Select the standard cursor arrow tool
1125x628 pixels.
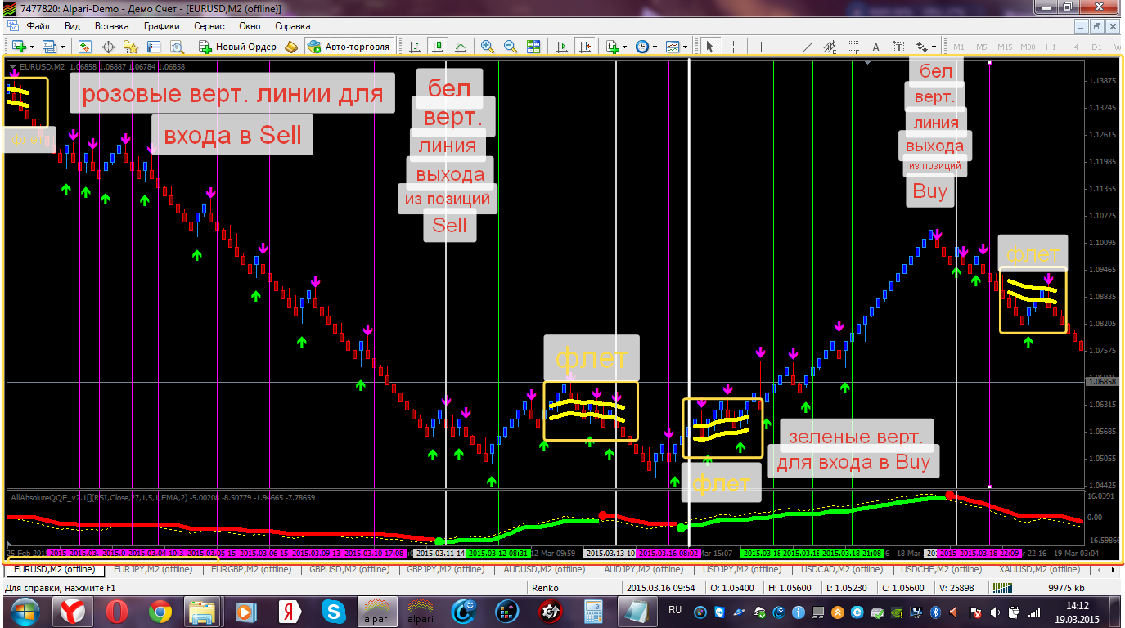[710, 47]
